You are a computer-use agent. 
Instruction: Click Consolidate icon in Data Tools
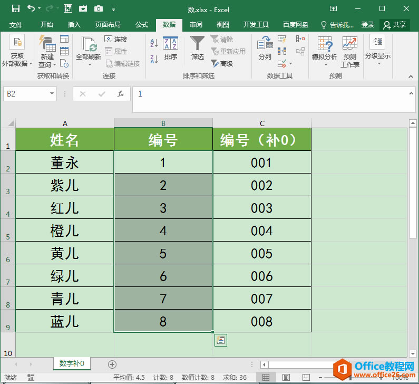click(300, 39)
